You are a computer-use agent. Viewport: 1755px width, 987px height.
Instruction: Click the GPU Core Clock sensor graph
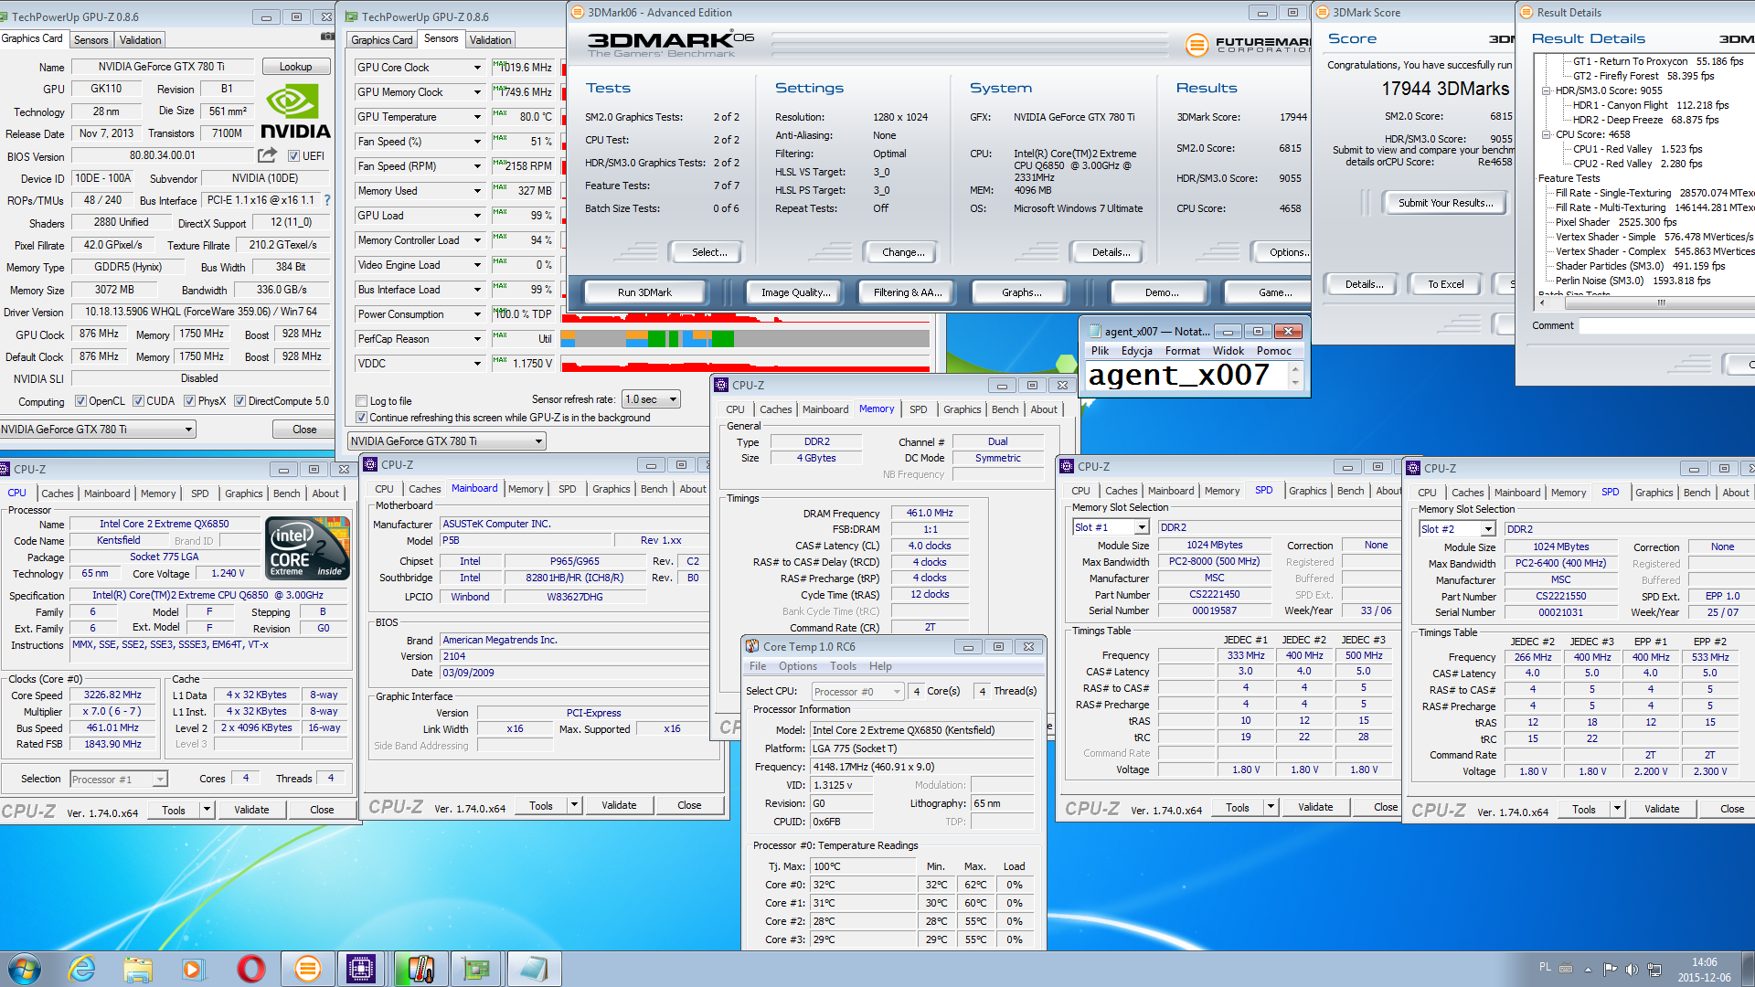click(x=564, y=68)
